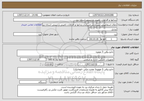Click the شهر محل تحویل field یزد
This screenshot has width=144, height=101.
point(27,34)
